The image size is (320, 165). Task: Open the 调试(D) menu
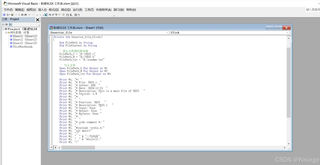tap(66, 10)
